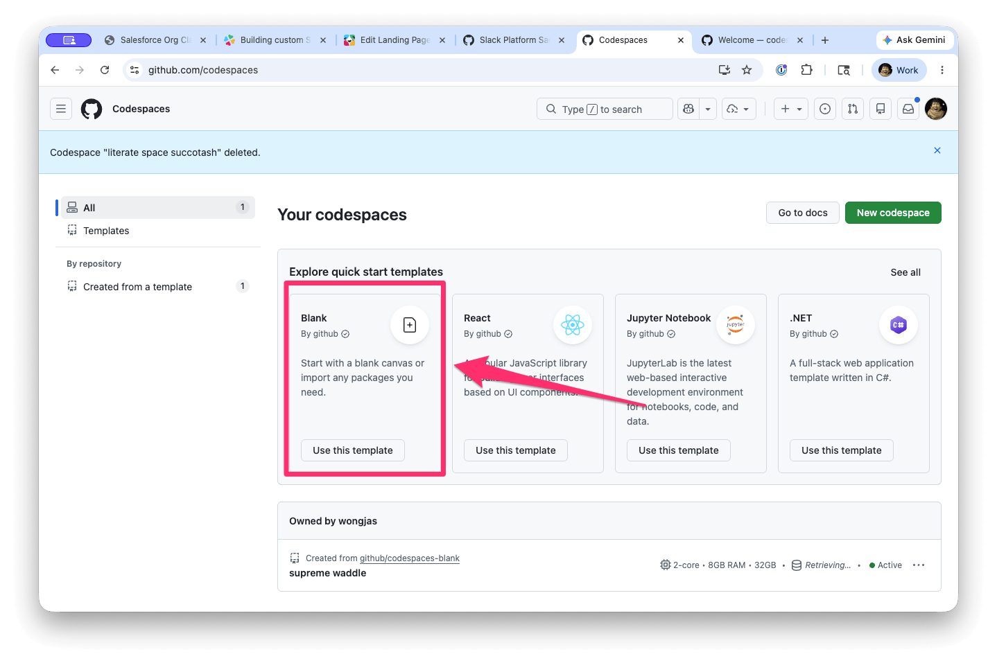Go back in Chrome browser history
This screenshot has height=663, width=997.
click(55, 70)
